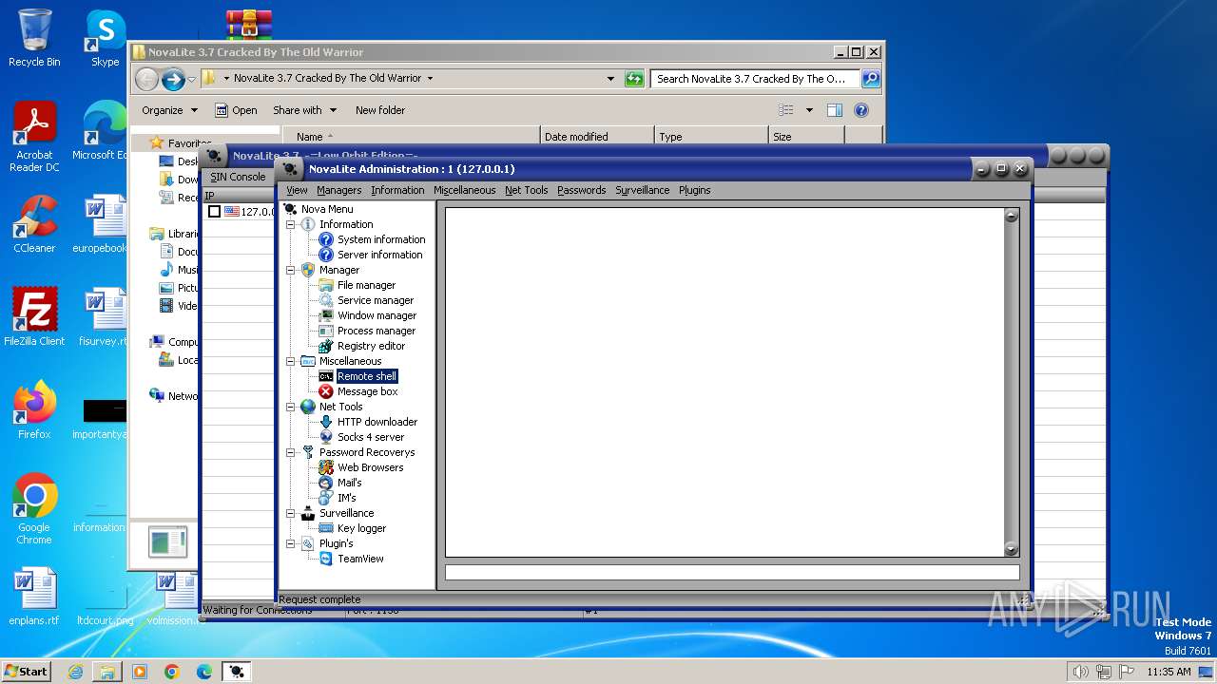The width and height of the screenshot is (1217, 684).
Task: Tick the 127.0.0.1 connection checkbox
Action: click(x=215, y=212)
